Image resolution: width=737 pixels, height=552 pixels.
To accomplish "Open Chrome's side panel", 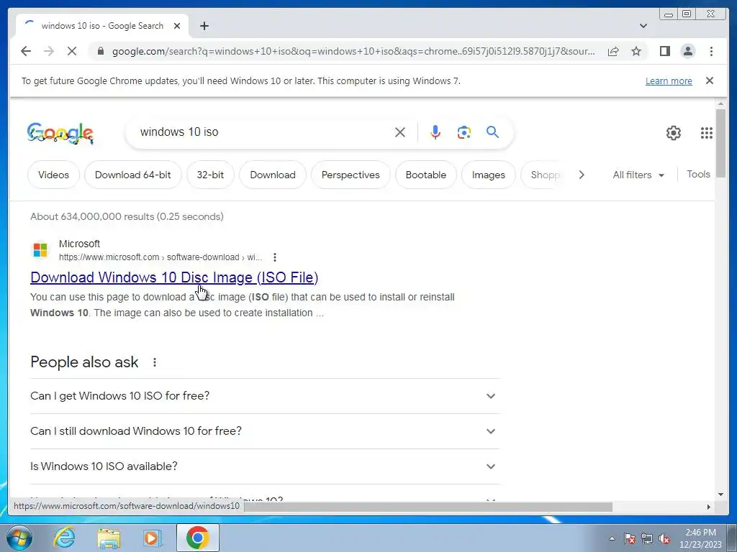I will (x=664, y=51).
